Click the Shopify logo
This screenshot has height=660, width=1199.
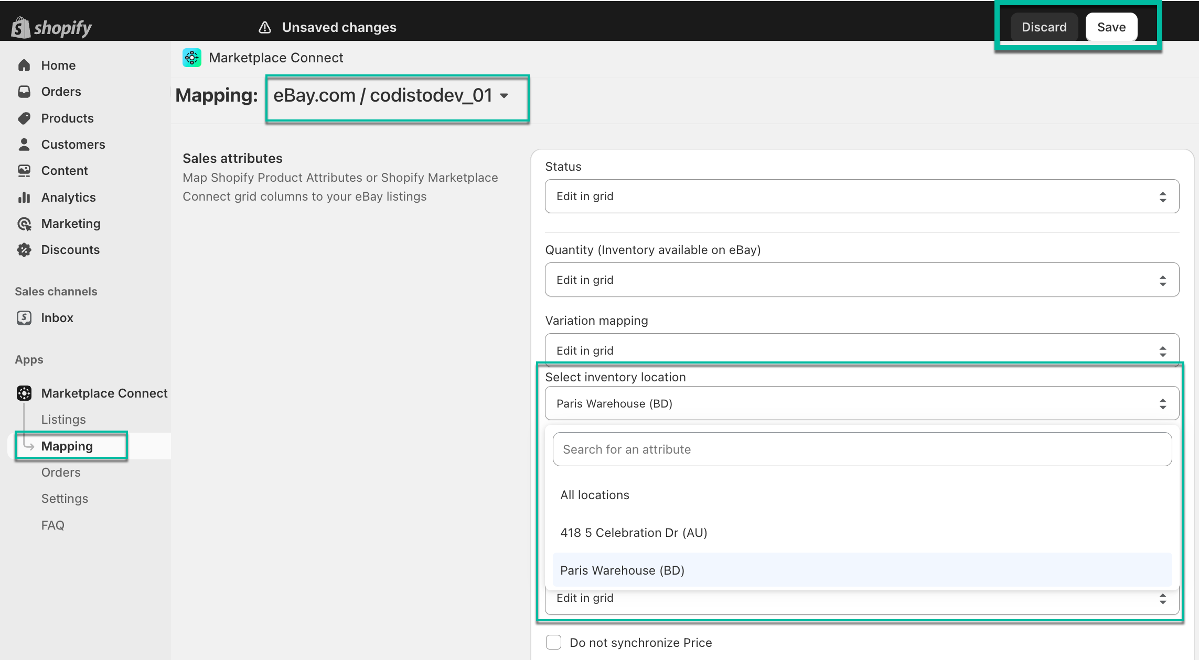51,27
